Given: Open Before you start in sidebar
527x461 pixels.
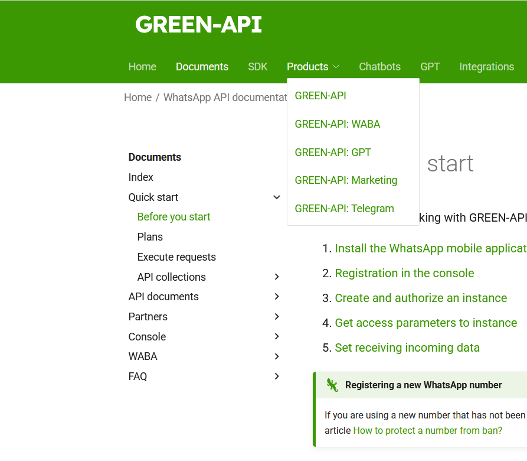Looking at the screenshot, I should click(x=174, y=217).
